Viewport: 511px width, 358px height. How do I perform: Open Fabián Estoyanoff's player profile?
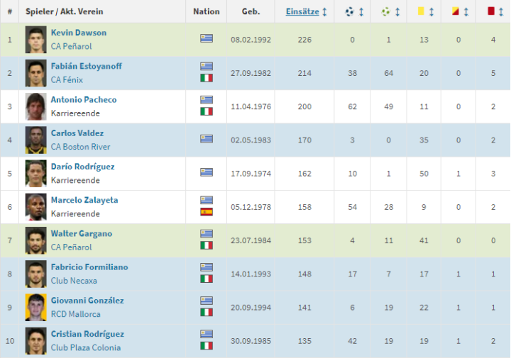pos(86,66)
